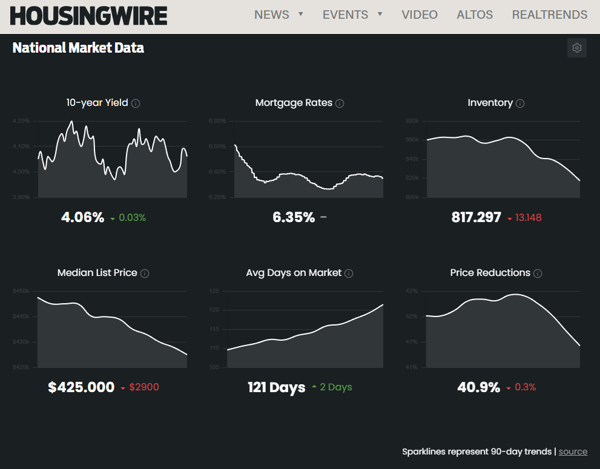Click the 0.3% reductions change
The image size is (600, 469).
coord(525,387)
